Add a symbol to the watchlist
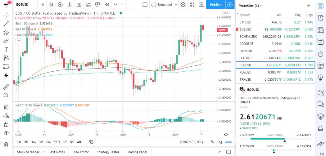 tap(309, 6)
